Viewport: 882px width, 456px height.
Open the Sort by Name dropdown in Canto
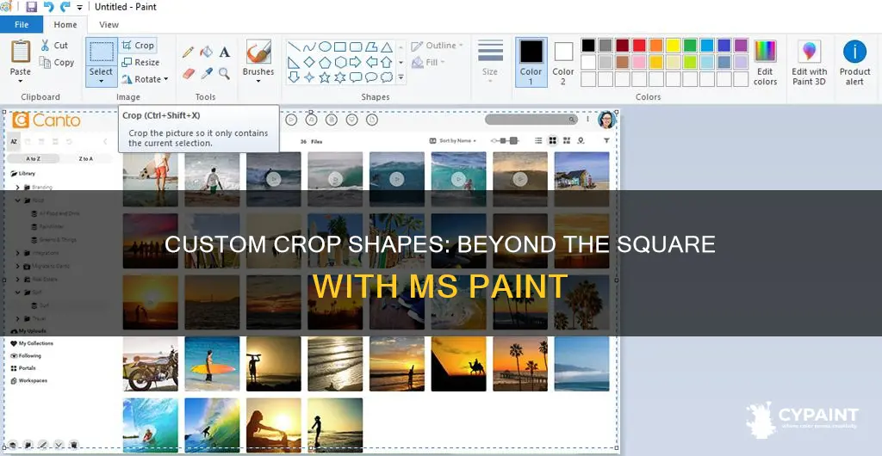click(x=453, y=140)
